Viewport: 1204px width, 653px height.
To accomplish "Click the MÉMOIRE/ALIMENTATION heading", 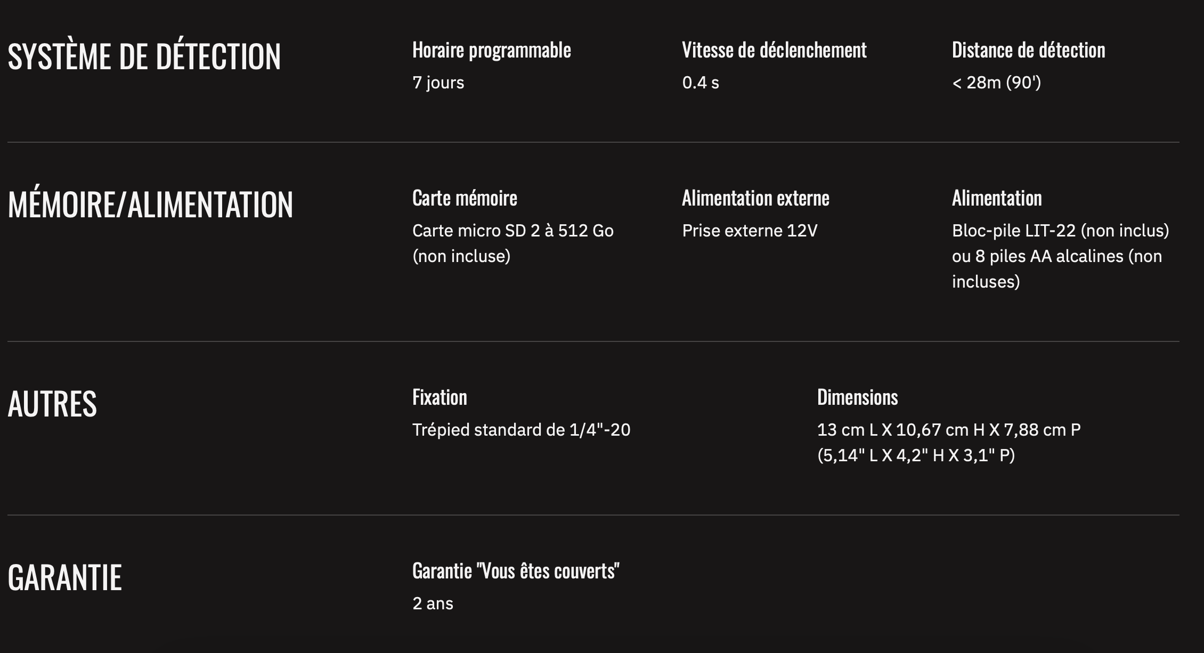I will click(x=150, y=203).
